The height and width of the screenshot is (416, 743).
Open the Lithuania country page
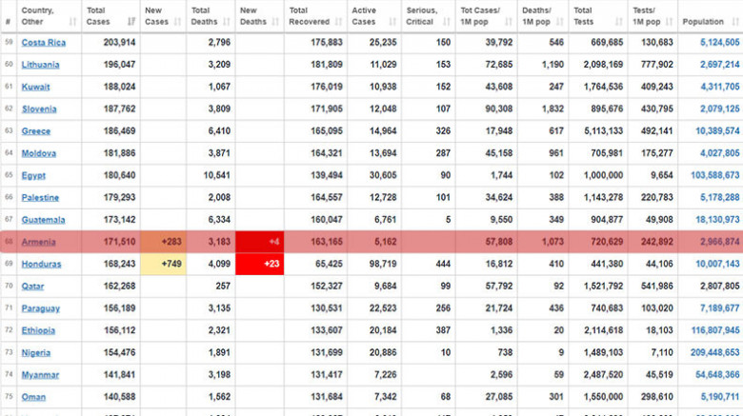tap(40, 65)
